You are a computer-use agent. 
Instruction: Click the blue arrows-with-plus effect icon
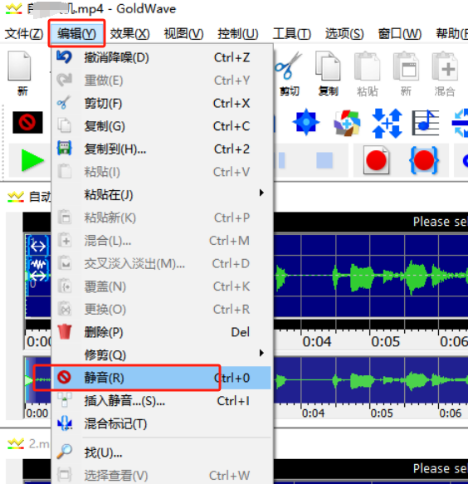388,123
